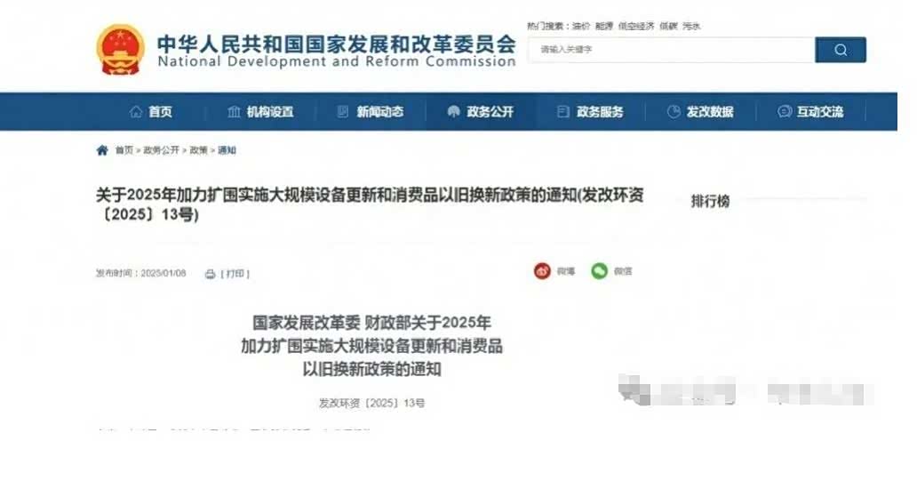917x481 pixels.
Task: Click hot search keyword 低空经济
Action: tap(636, 27)
